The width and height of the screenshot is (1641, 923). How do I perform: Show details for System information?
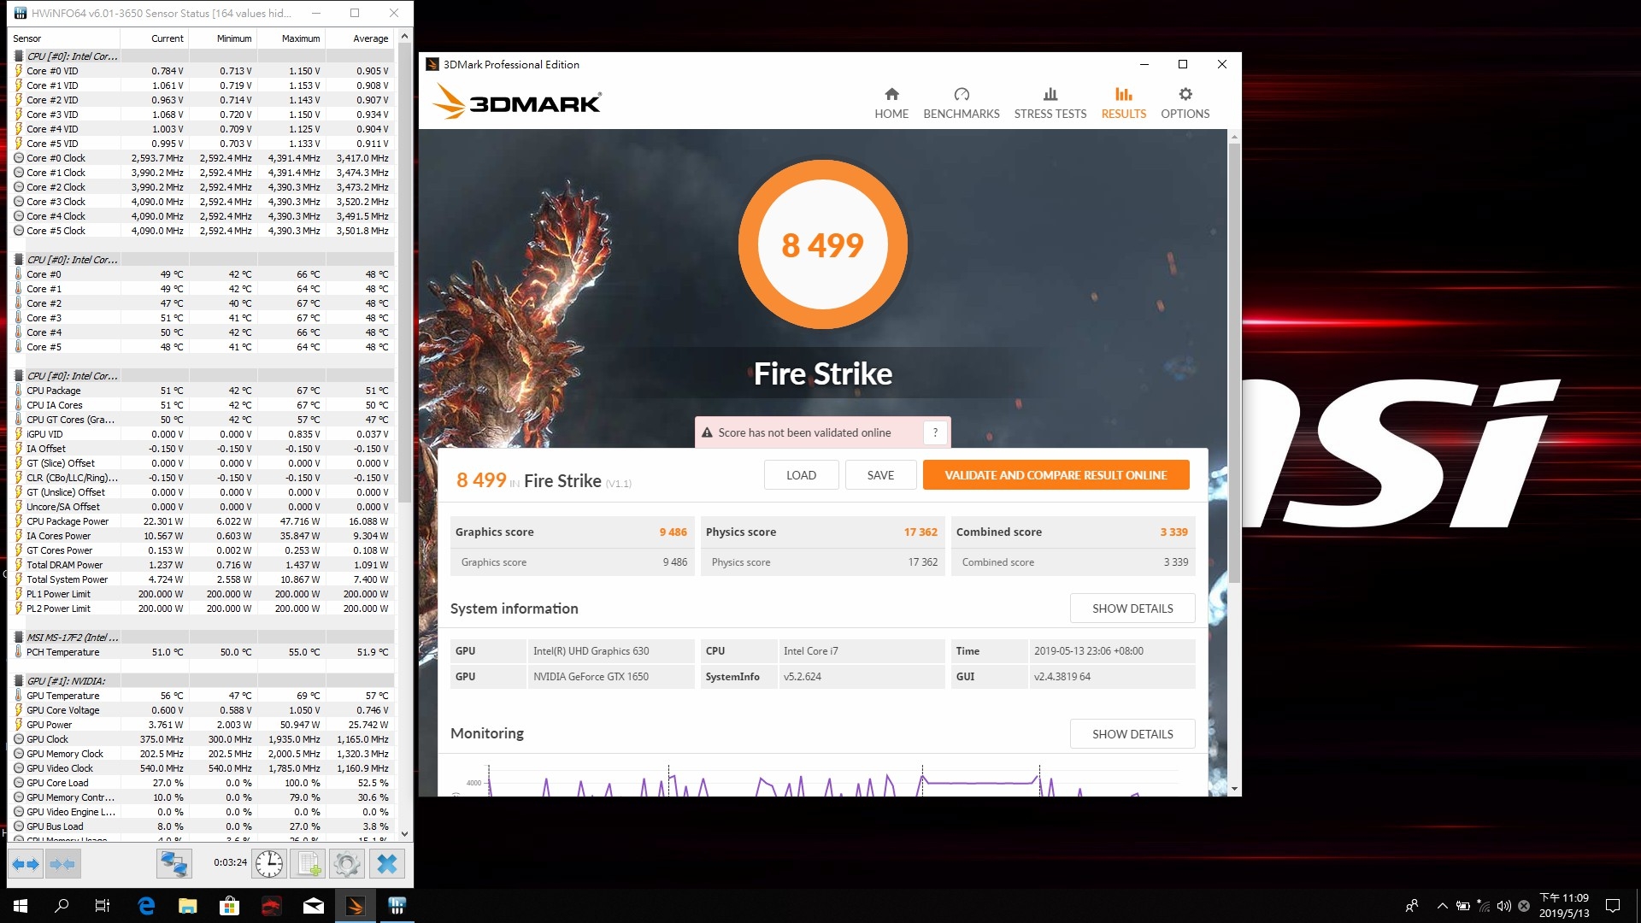click(1132, 608)
